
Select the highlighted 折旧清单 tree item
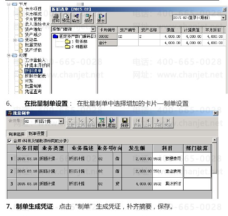33,71
